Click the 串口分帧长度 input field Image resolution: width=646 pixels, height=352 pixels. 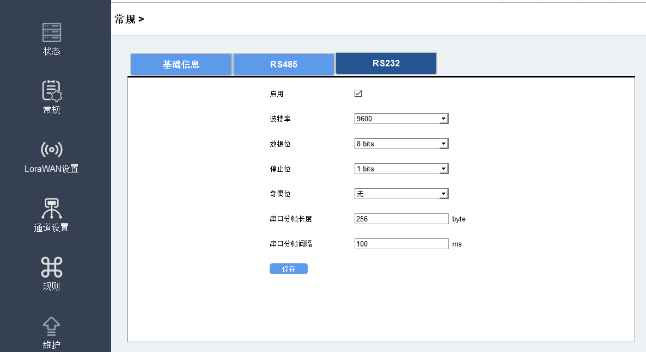coord(401,219)
